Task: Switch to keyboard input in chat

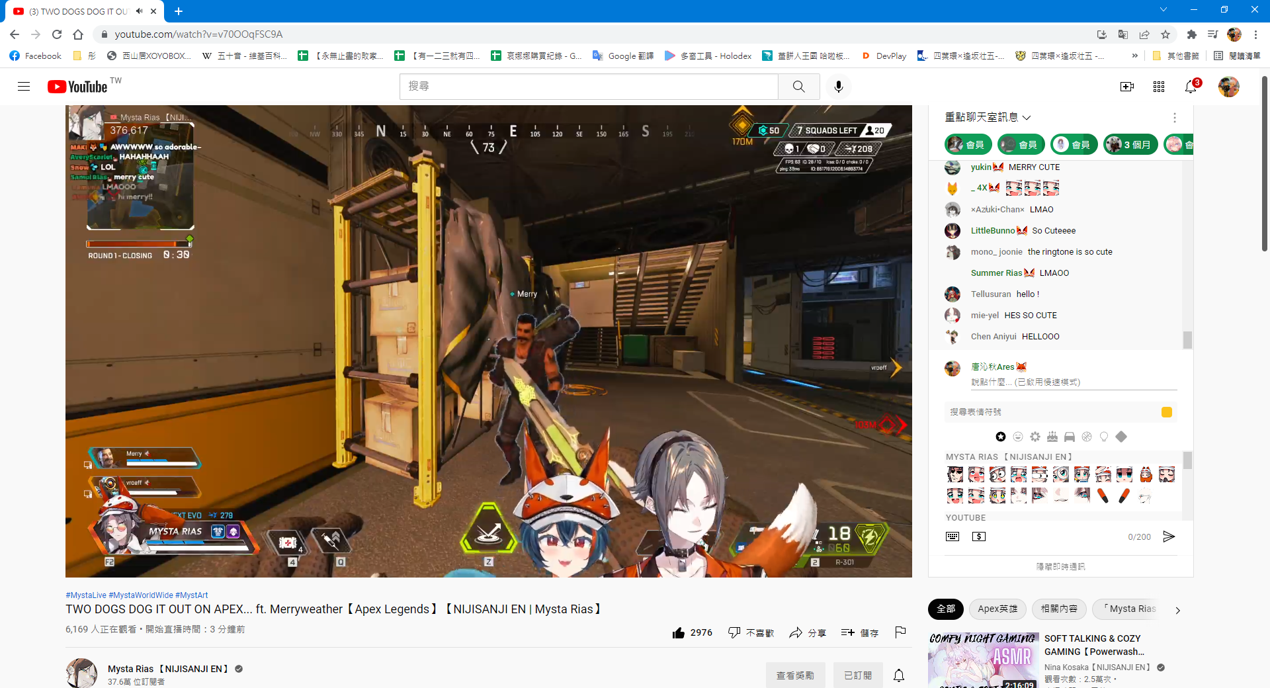Action: 952,537
